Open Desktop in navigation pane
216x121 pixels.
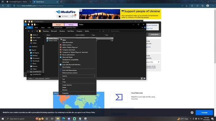click(35, 55)
